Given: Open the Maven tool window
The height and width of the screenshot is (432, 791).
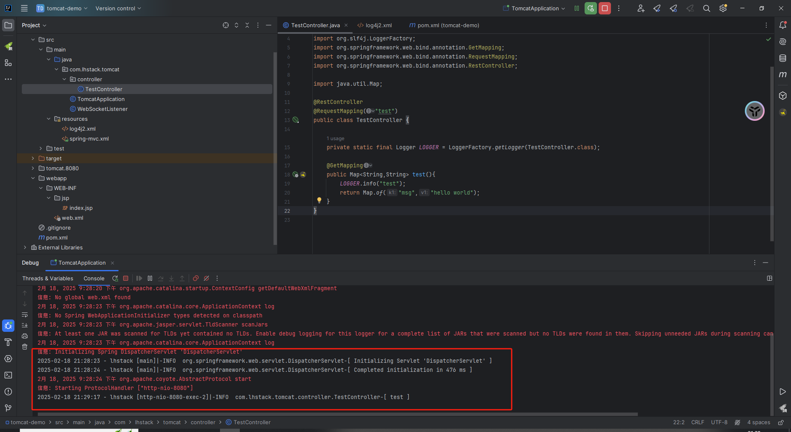Looking at the screenshot, I should [782, 75].
